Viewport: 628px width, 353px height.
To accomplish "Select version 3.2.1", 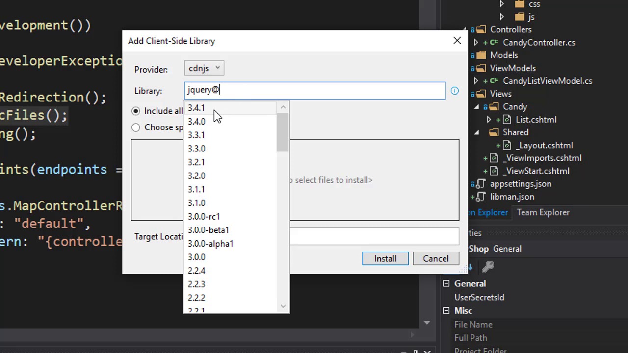I will tap(230, 162).
